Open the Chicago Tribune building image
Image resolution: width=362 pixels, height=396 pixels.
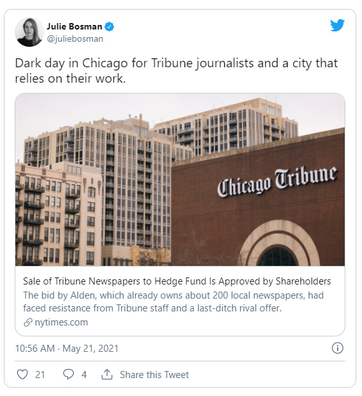(x=180, y=179)
